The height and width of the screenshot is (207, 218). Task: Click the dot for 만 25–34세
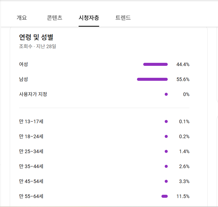tap(166, 152)
